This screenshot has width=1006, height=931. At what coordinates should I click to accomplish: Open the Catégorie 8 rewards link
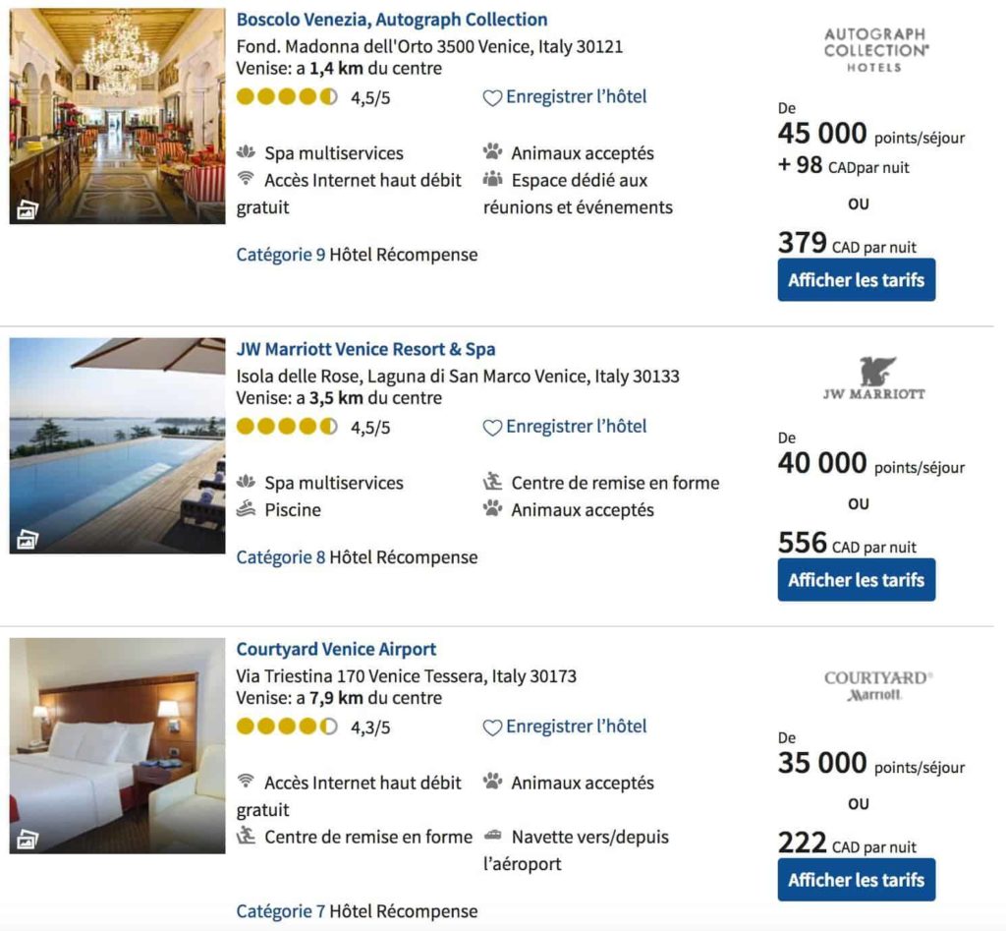pyautogui.click(x=281, y=556)
